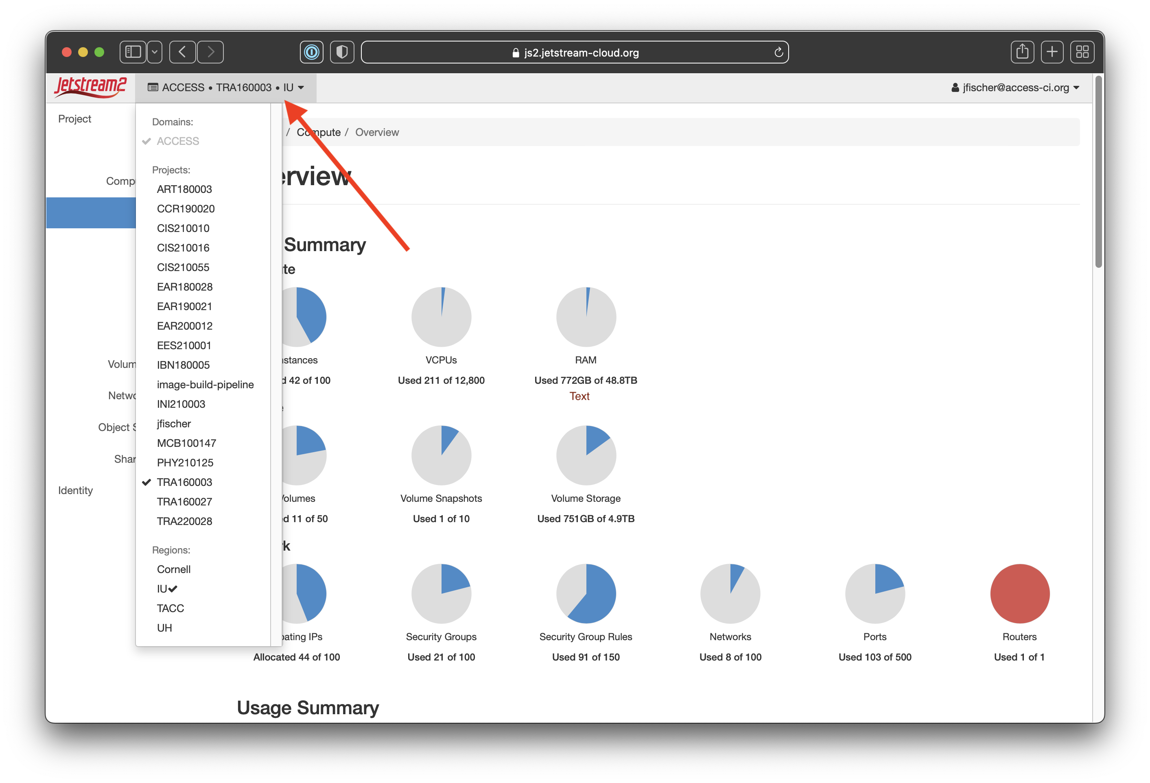This screenshot has height=783, width=1150.
Task: Open the jfischer@access-ci.org user menu
Action: 1014,87
